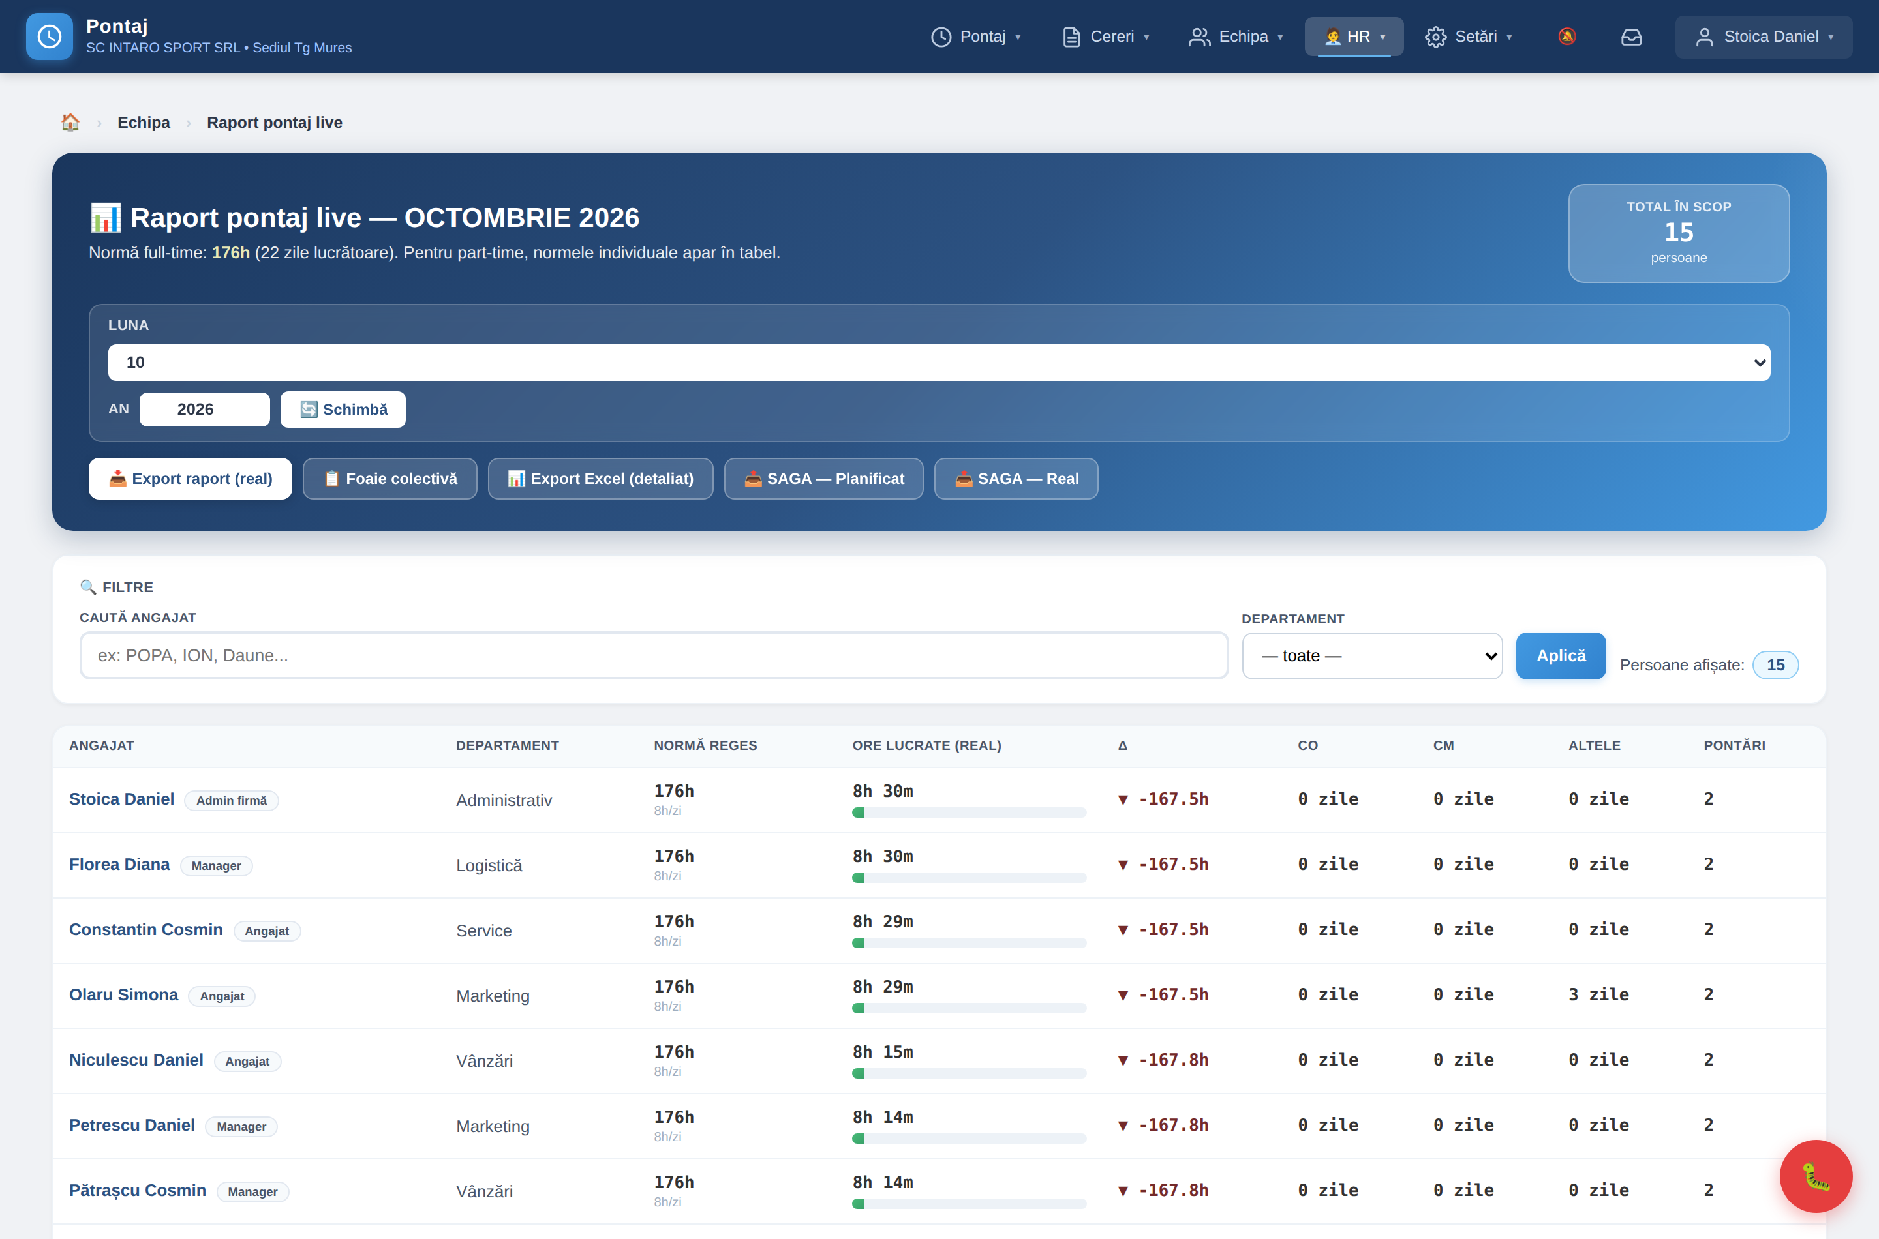Open the Pontaj menu
Image resolution: width=1879 pixels, height=1239 pixels.
[976, 37]
